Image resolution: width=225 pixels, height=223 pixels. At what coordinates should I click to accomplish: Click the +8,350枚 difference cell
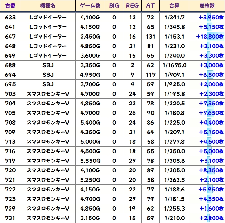tap(211, 170)
